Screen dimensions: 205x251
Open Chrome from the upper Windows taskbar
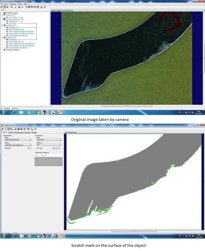coord(37,113)
